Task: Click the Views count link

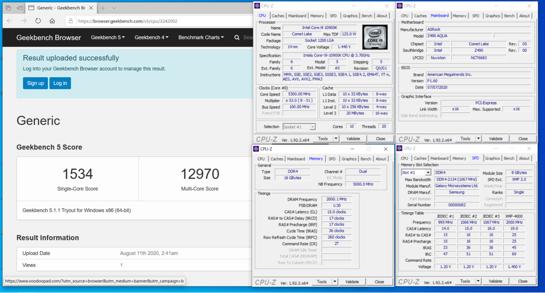Action: click(121, 265)
